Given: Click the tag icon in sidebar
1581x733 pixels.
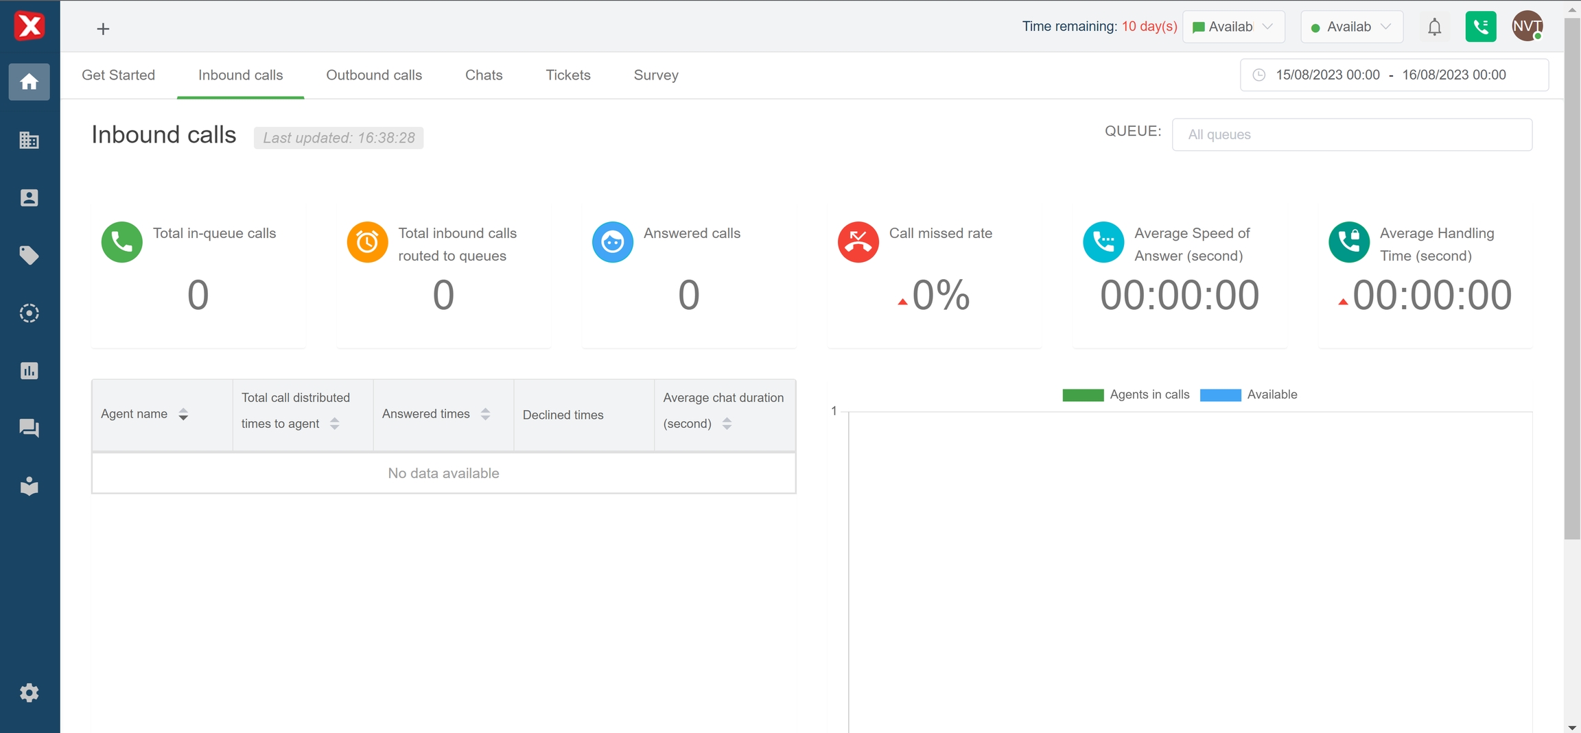Looking at the screenshot, I should point(29,256).
